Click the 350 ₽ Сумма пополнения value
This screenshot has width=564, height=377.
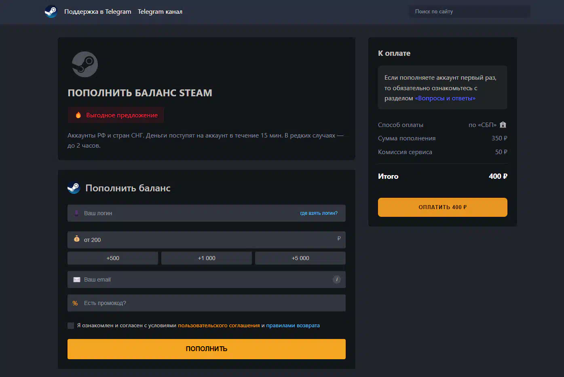click(499, 138)
